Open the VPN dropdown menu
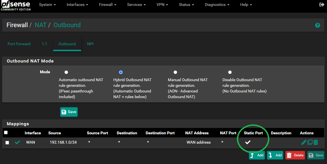327x164 pixels. coord(162,5)
